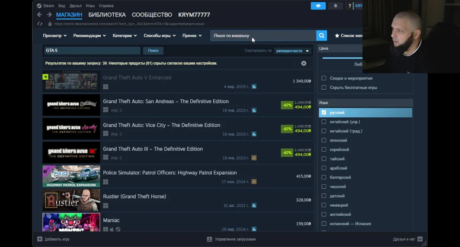Click the question mark help button
Screen dimensions: 460x247
pyautogui.click(x=350, y=6)
